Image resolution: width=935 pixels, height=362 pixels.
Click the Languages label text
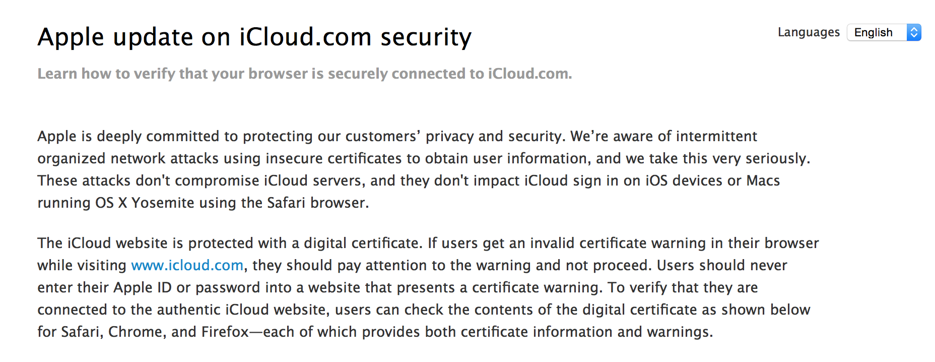click(x=809, y=32)
